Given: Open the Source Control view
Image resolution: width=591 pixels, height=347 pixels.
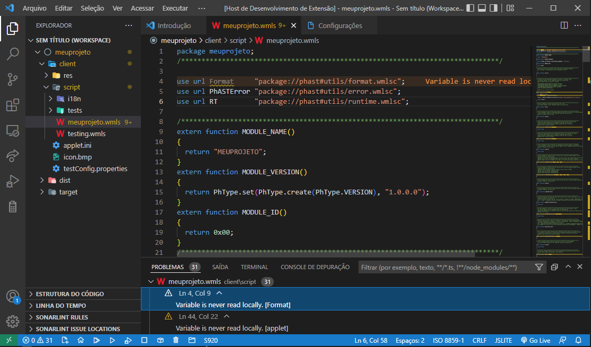Looking at the screenshot, I should point(12,78).
